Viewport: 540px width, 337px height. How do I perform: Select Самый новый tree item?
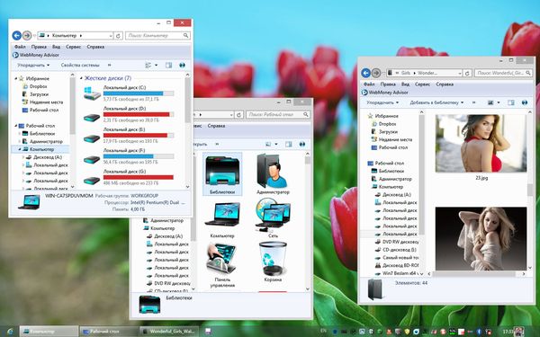coord(397,257)
